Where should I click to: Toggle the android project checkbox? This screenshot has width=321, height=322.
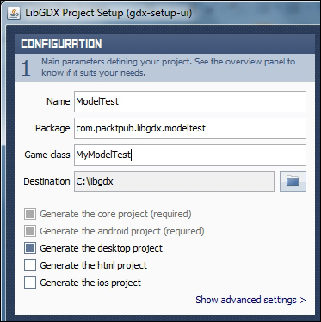(x=30, y=231)
